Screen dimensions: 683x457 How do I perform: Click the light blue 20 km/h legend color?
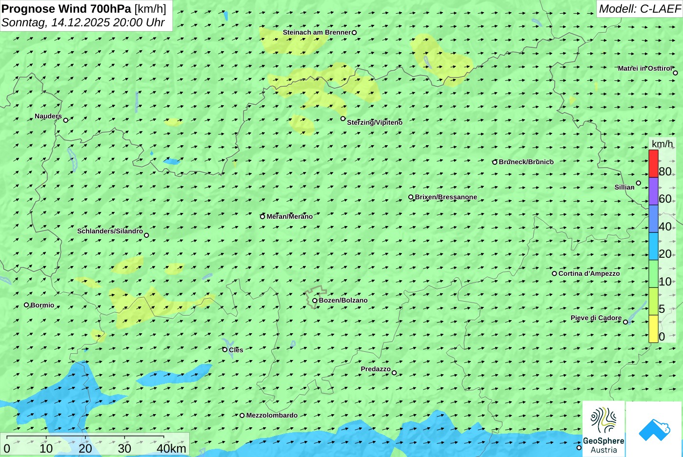point(653,246)
